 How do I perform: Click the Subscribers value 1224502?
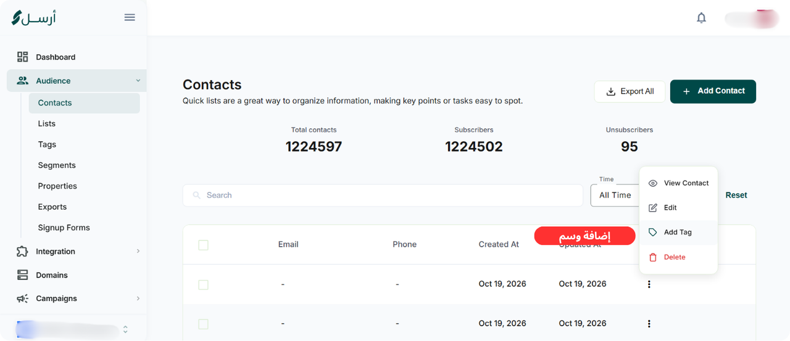click(x=474, y=147)
